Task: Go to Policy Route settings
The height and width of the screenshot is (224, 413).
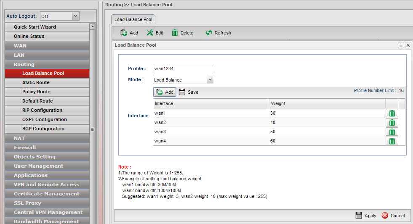Action: (36, 92)
